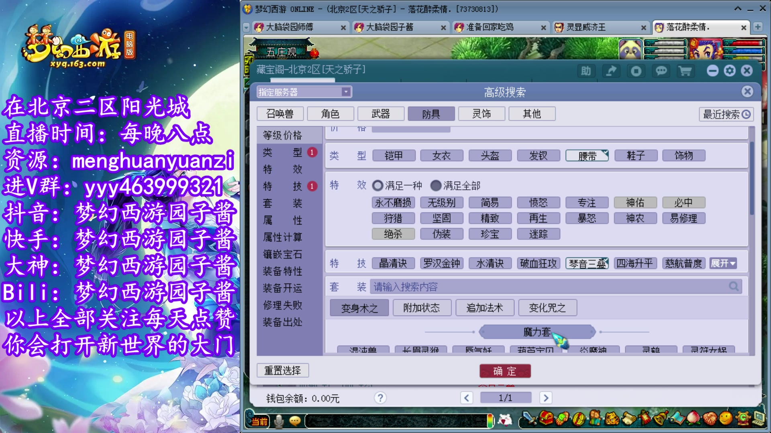Select the 满足一种 radio option

tap(377, 186)
